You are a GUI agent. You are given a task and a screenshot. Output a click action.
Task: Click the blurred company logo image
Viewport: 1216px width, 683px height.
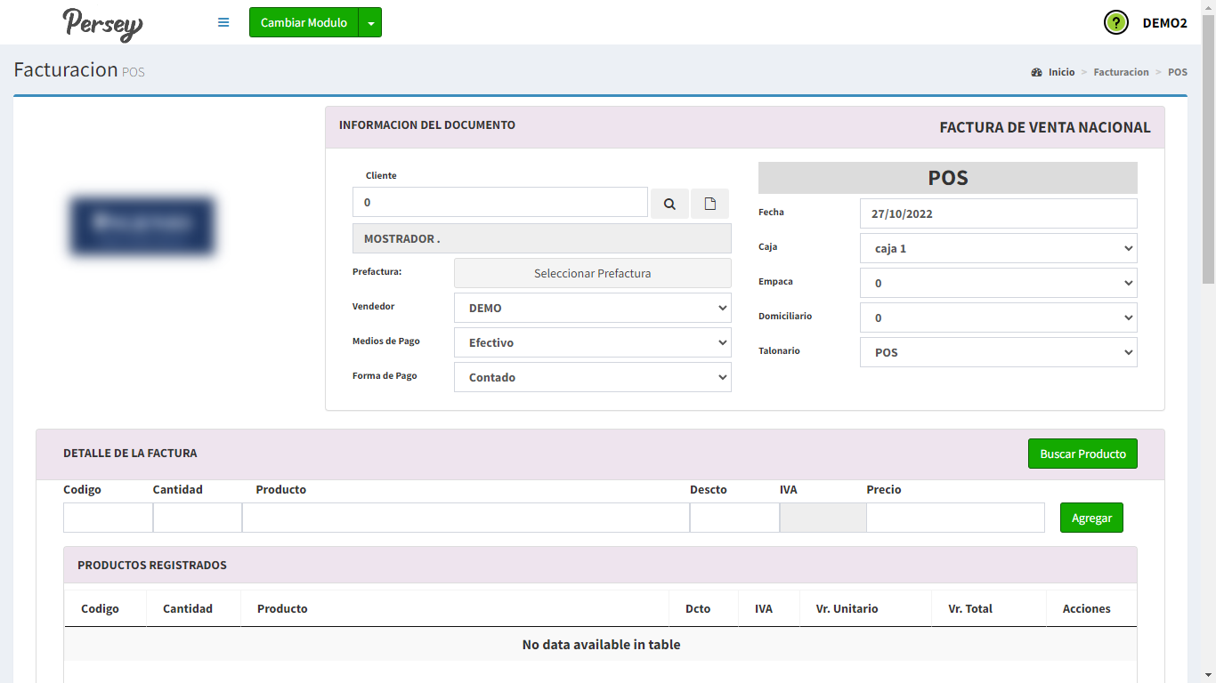click(x=142, y=226)
